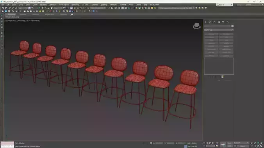Click the Mirror tool icon
The image size is (264, 148).
pos(109,8)
